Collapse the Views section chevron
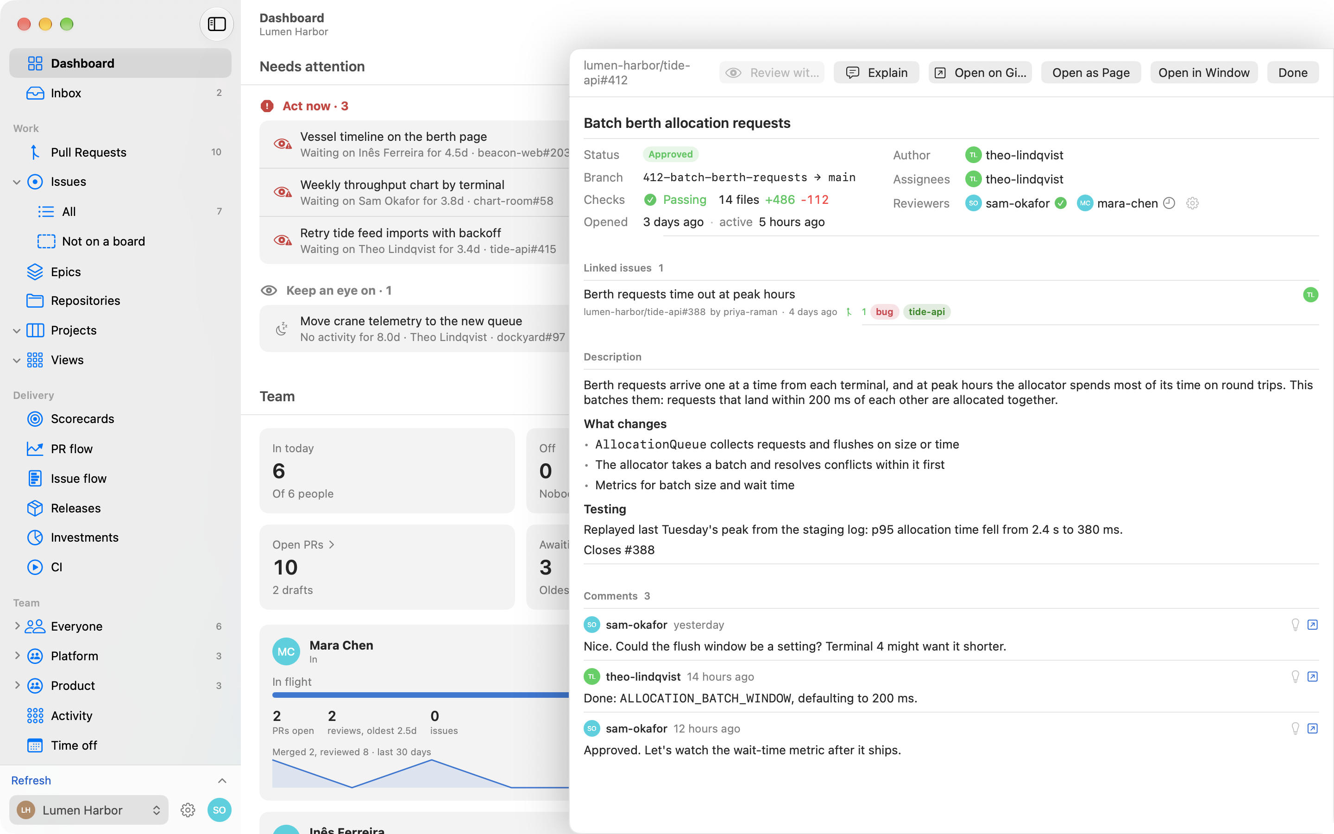Viewport: 1334px width, 834px height. click(17, 360)
